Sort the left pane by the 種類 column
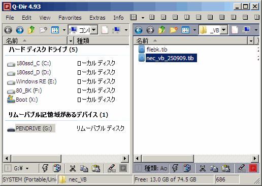Screen dimensions: 262x186 click(x=102, y=41)
